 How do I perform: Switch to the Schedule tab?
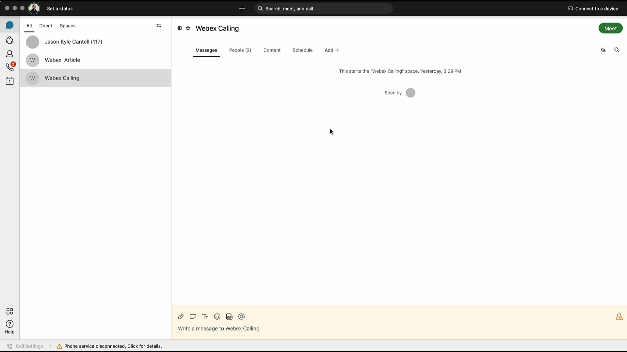pyautogui.click(x=302, y=50)
